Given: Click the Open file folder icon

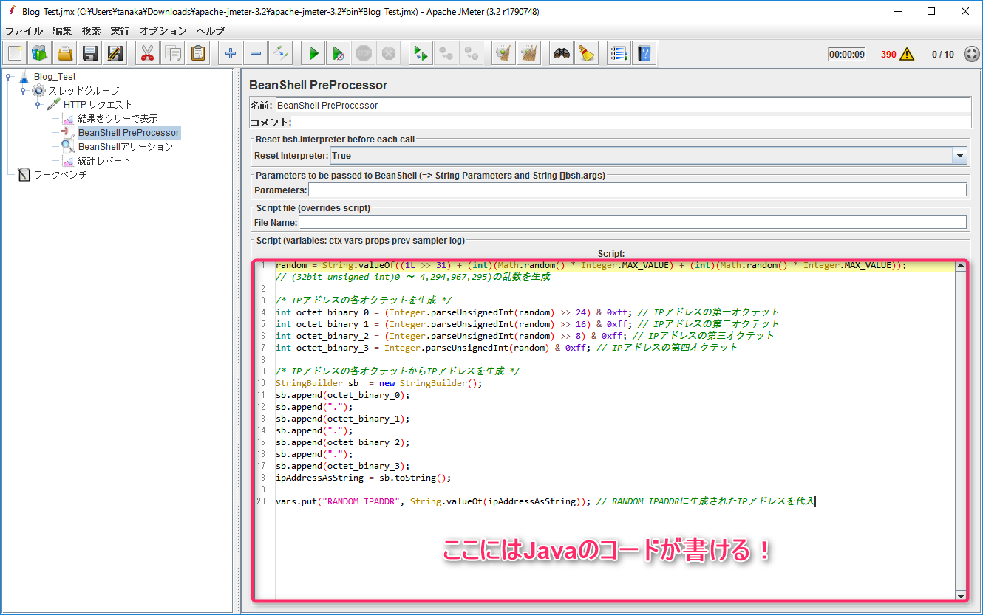Looking at the screenshot, I should pyautogui.click(x=65, y=53).
